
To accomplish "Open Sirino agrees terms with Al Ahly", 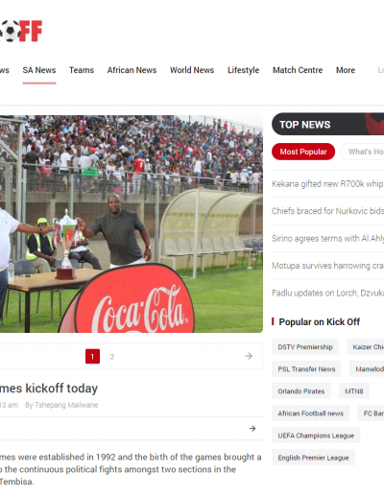I will 327,239.
